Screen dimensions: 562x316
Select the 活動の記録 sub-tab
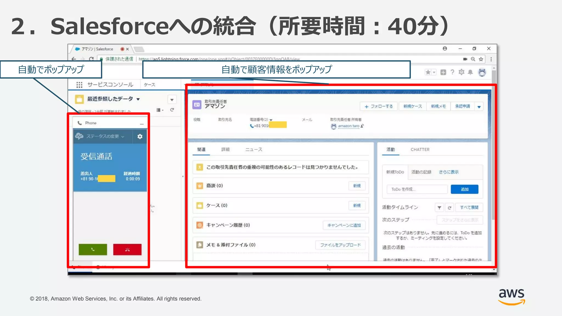[x=421, y=172]
